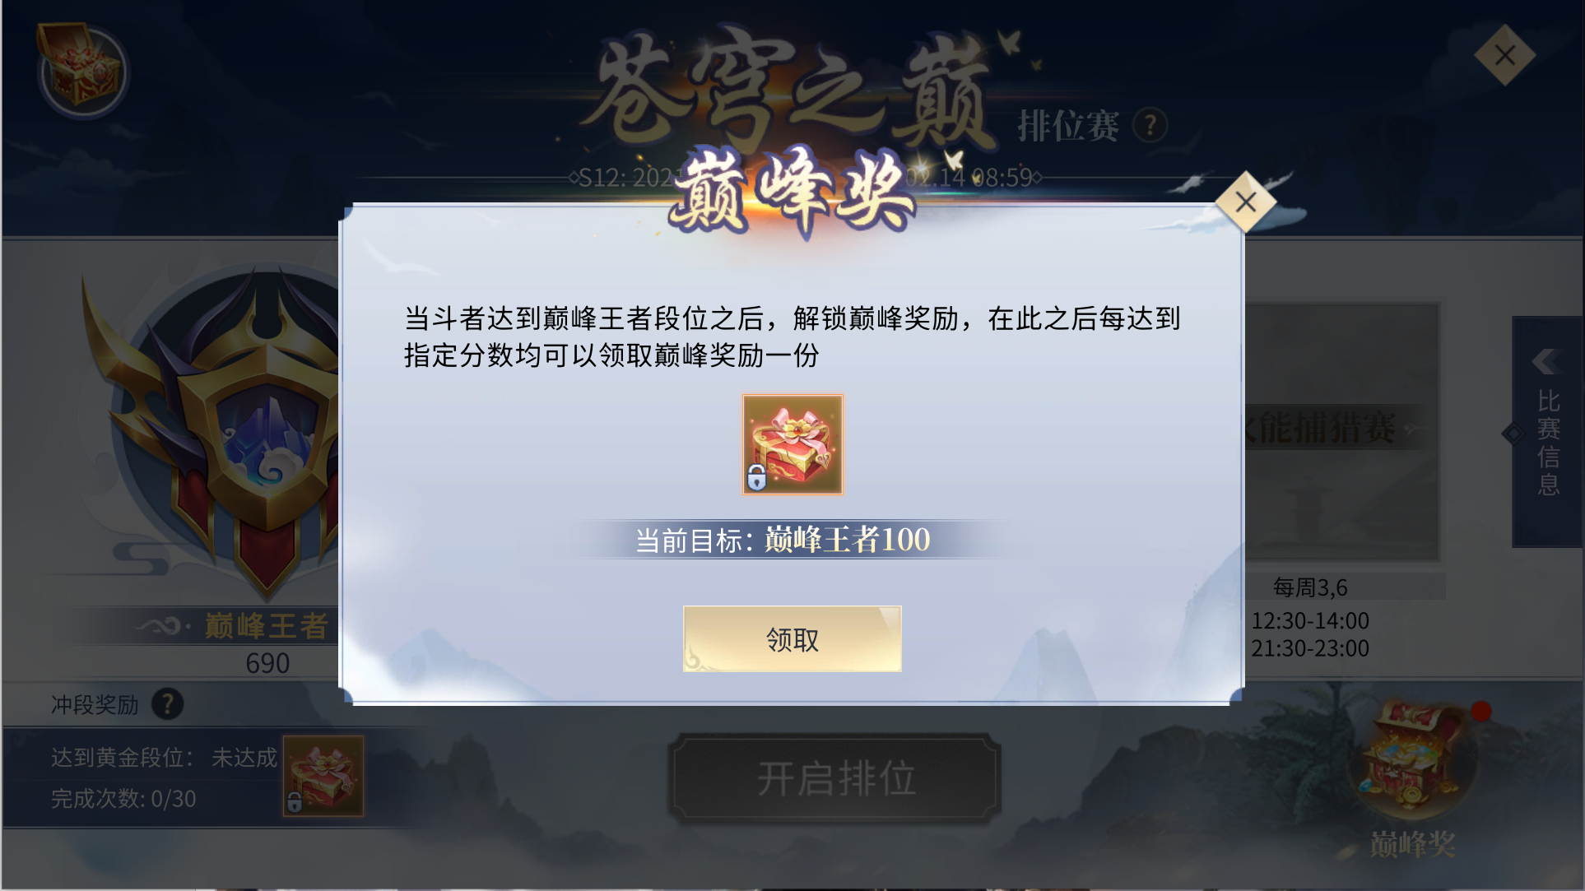Image resolution: width=1585 pixels, height=891 pixels.
Task: Click the 领取 claim button
Action: tap(792, 639)
